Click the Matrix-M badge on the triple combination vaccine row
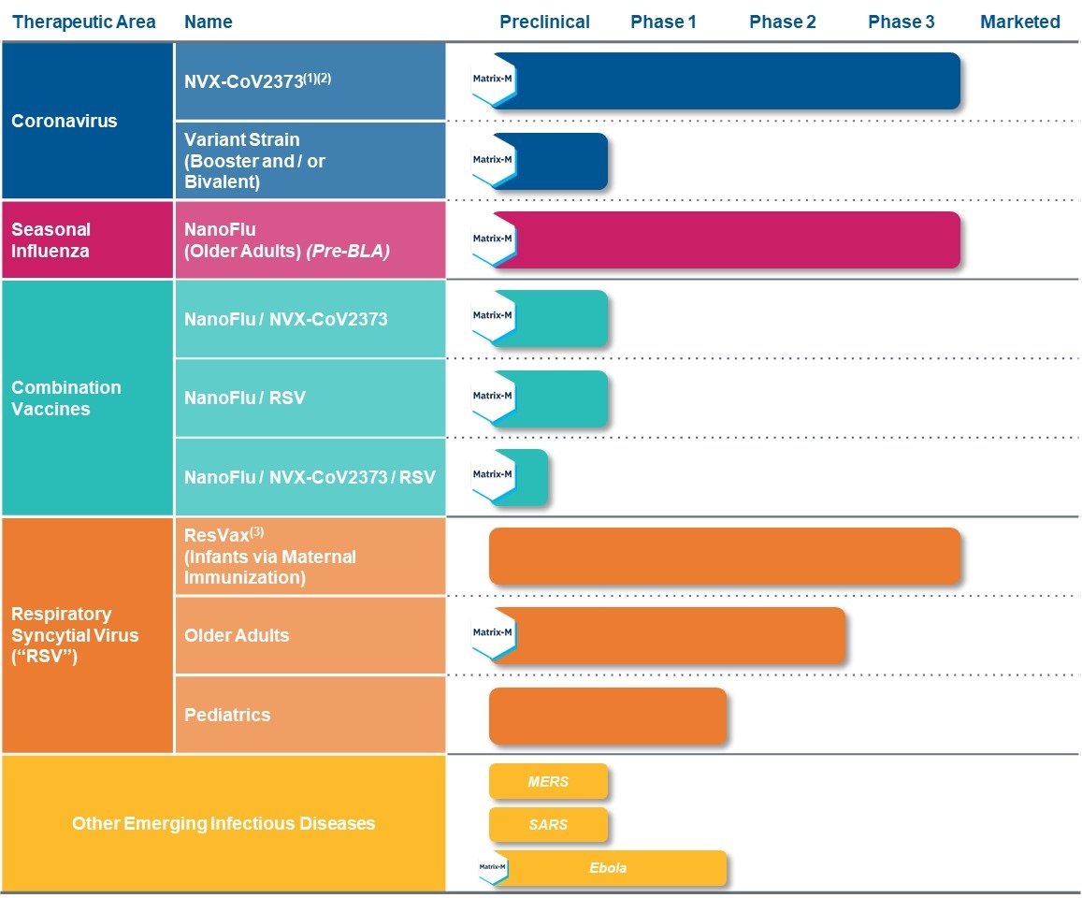Screen dimensions: 1082x898 pos(492,475)
